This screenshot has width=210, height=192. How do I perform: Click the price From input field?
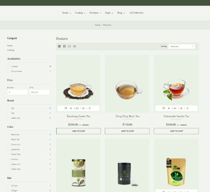coord(17,92)
